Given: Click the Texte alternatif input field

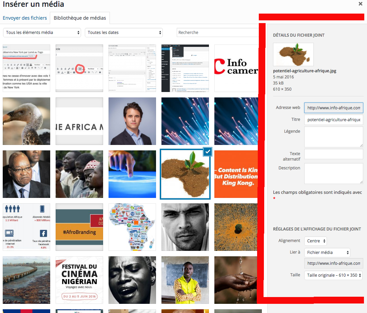Looking at the screenshot, I should [x=333, y=154].
